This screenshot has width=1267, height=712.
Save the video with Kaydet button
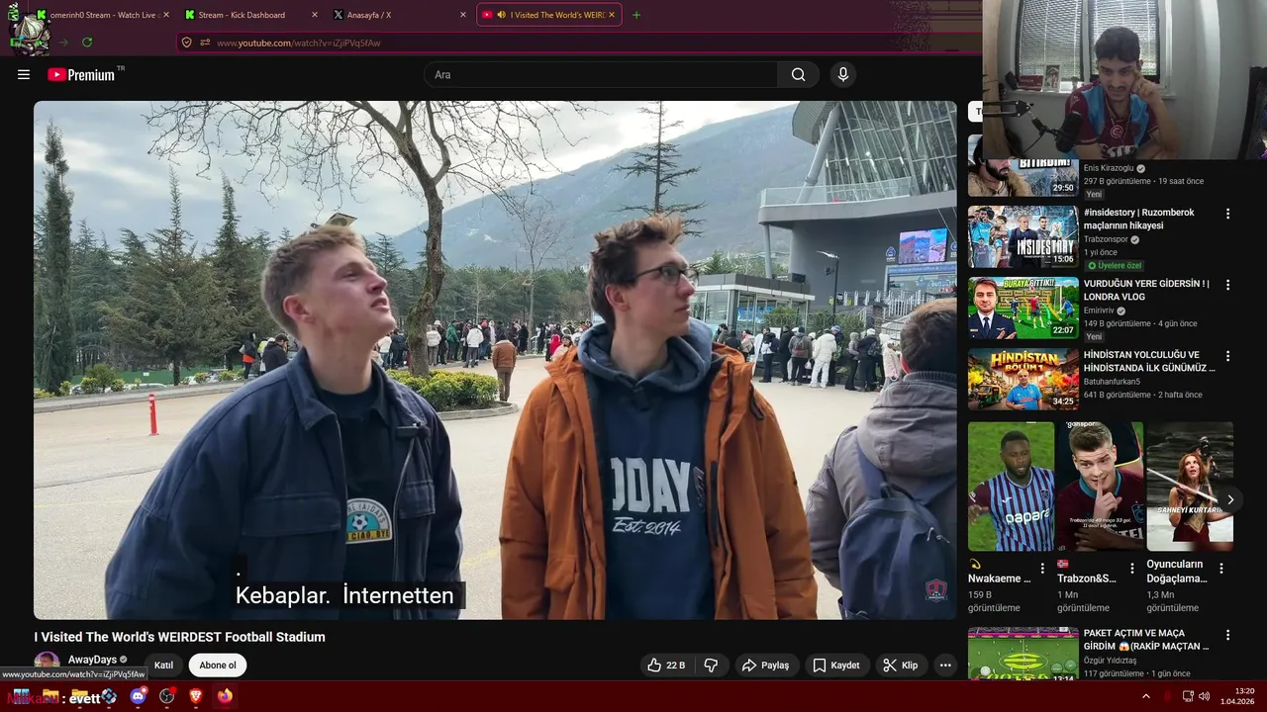coord(836,666)
